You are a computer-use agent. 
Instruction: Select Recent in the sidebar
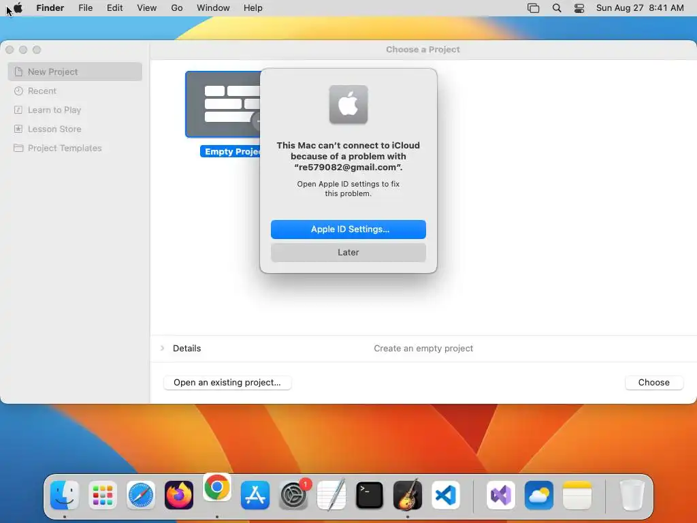(x=75, y=91)
